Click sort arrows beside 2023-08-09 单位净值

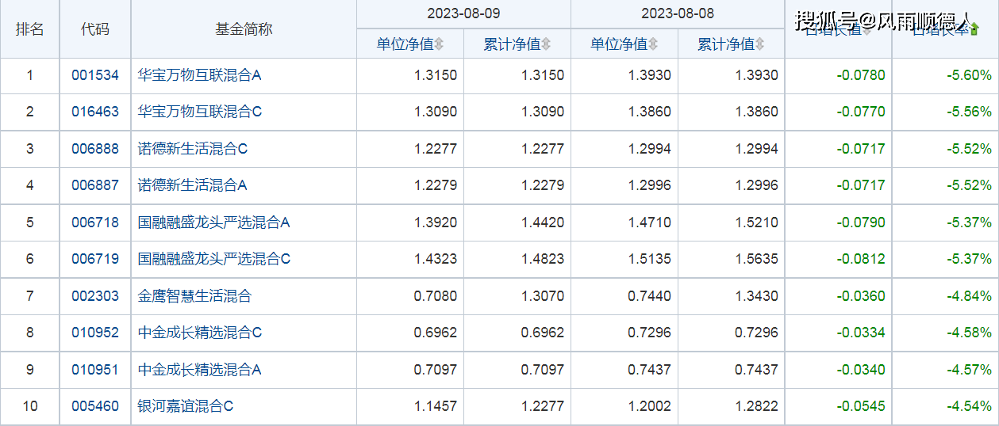(x=439, y=44)
